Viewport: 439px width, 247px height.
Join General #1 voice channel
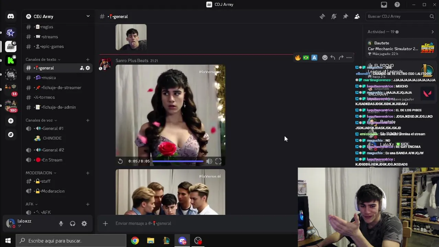coord(58,128)
